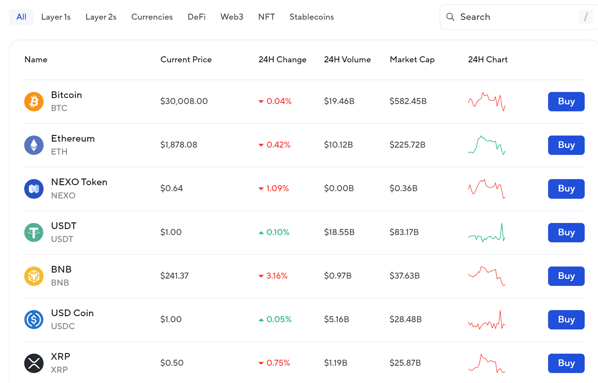Click the Buy button for BNB

pos(566,276)
